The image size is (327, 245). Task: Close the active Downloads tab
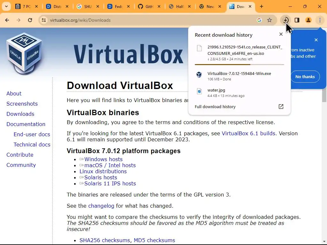[x=250, y=6]
